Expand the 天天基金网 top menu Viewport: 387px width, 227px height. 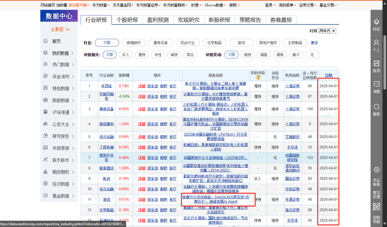click(123, 5)
